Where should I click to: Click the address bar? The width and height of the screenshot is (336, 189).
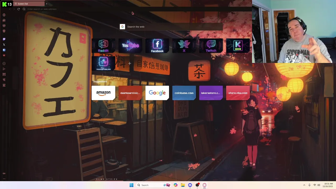(136, 9)
